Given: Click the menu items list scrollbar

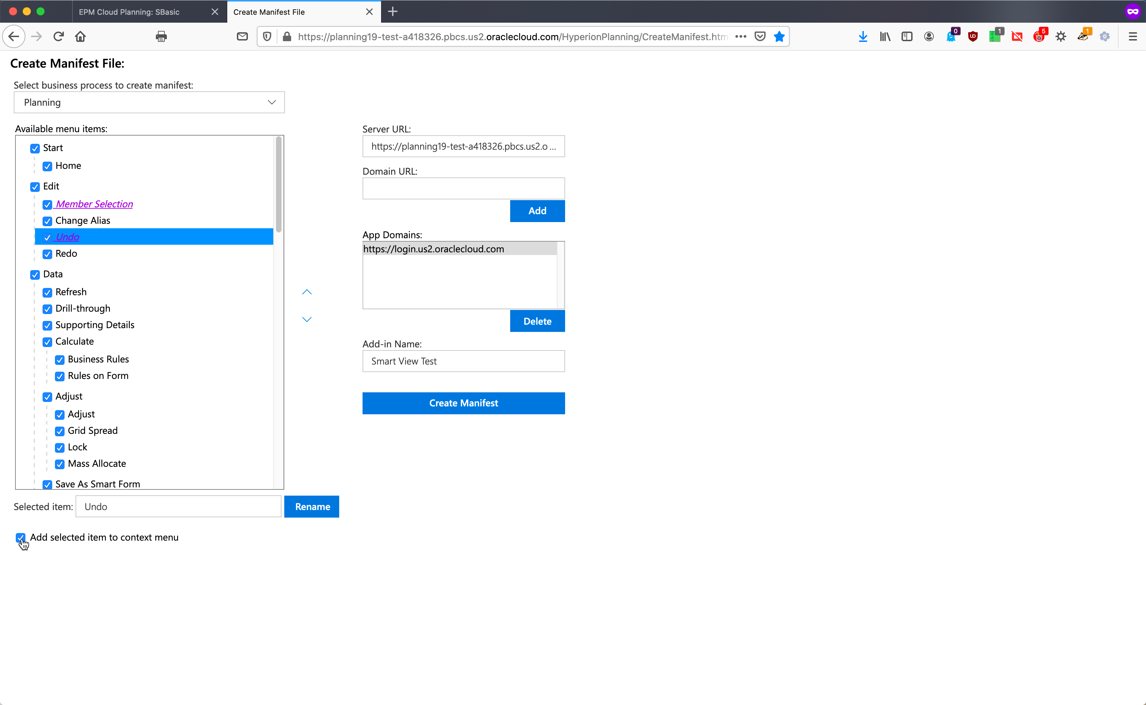Looking at the screenshot, I should pos(279,184).
